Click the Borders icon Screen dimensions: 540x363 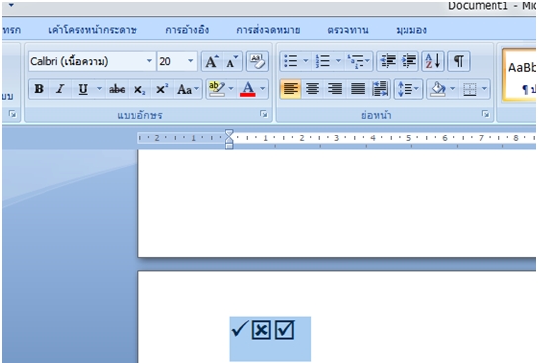[x=469, y=89]
